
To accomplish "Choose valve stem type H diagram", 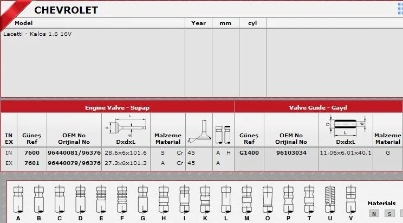I will (162, 199).
